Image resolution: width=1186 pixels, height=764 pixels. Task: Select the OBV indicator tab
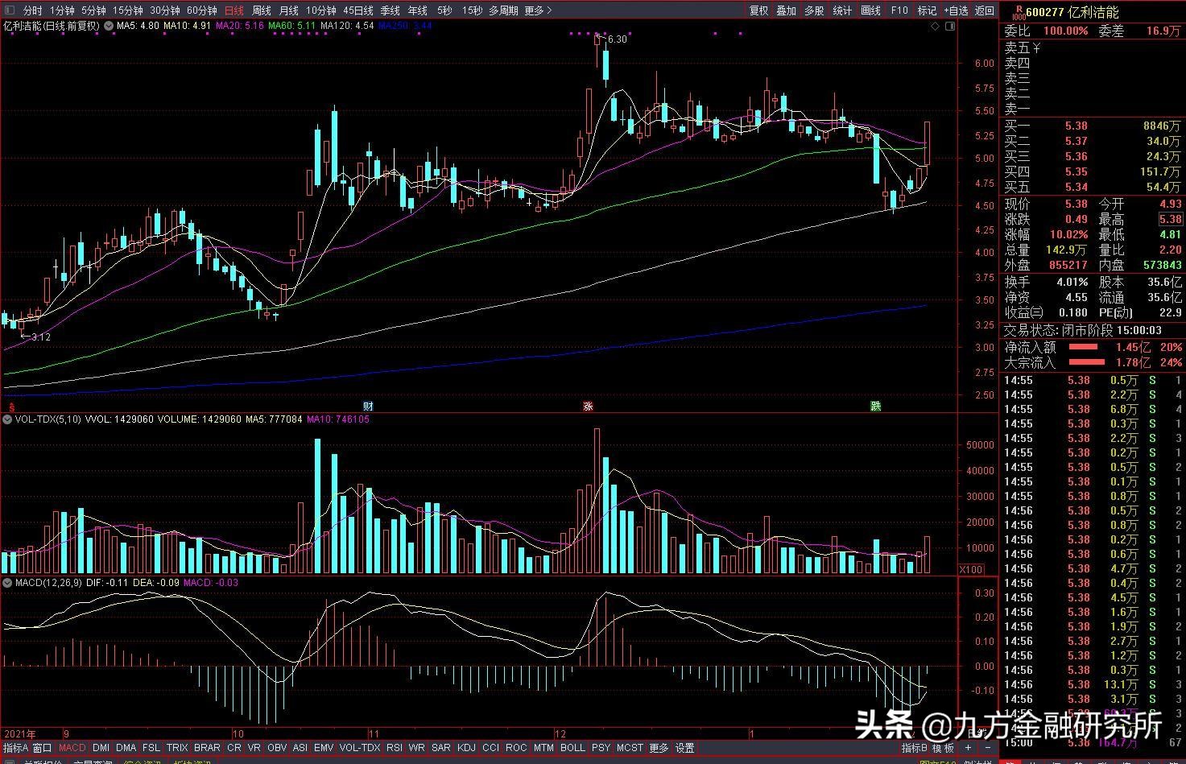(276, 748)
